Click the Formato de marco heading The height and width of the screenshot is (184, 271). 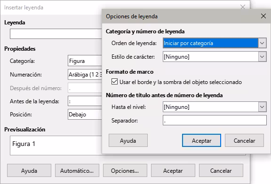click(x=130, y=72)
